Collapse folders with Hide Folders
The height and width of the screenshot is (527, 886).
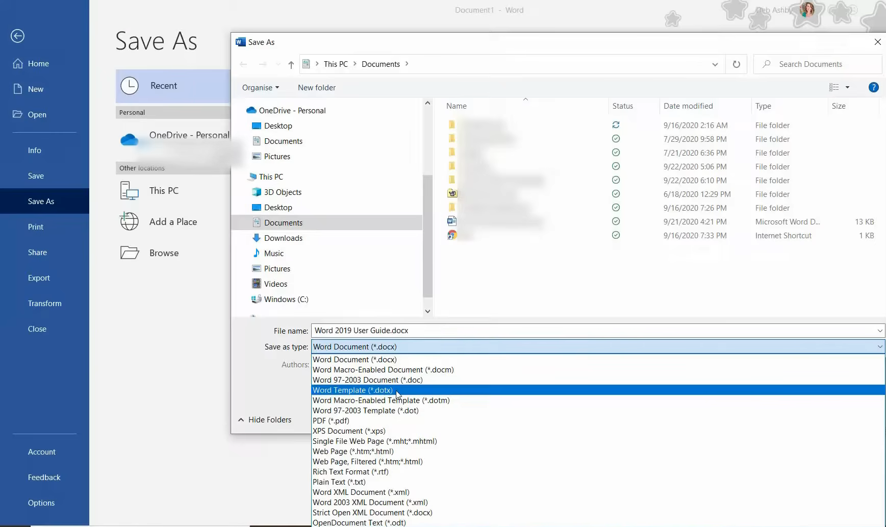coord(265,420)
